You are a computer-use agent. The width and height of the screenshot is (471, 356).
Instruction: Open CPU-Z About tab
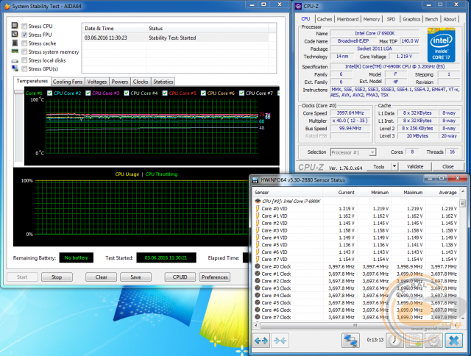pyautogui.click(x=450, y=19)
